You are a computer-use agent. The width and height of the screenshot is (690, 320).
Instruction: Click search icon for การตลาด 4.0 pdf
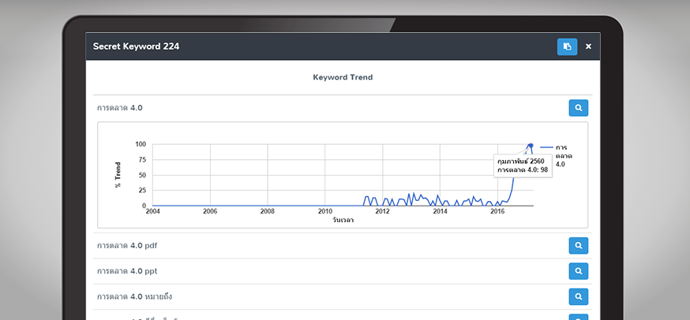tap(578, 246)
